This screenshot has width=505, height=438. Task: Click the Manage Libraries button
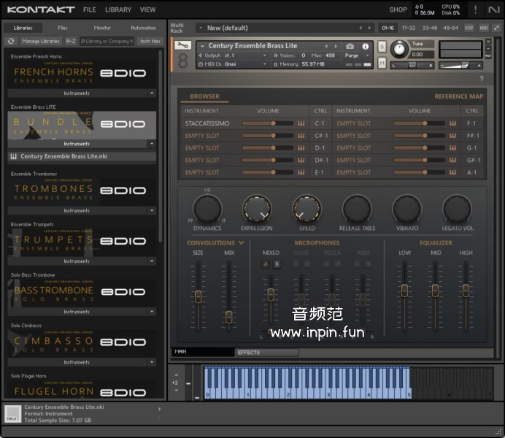(41, 42)
